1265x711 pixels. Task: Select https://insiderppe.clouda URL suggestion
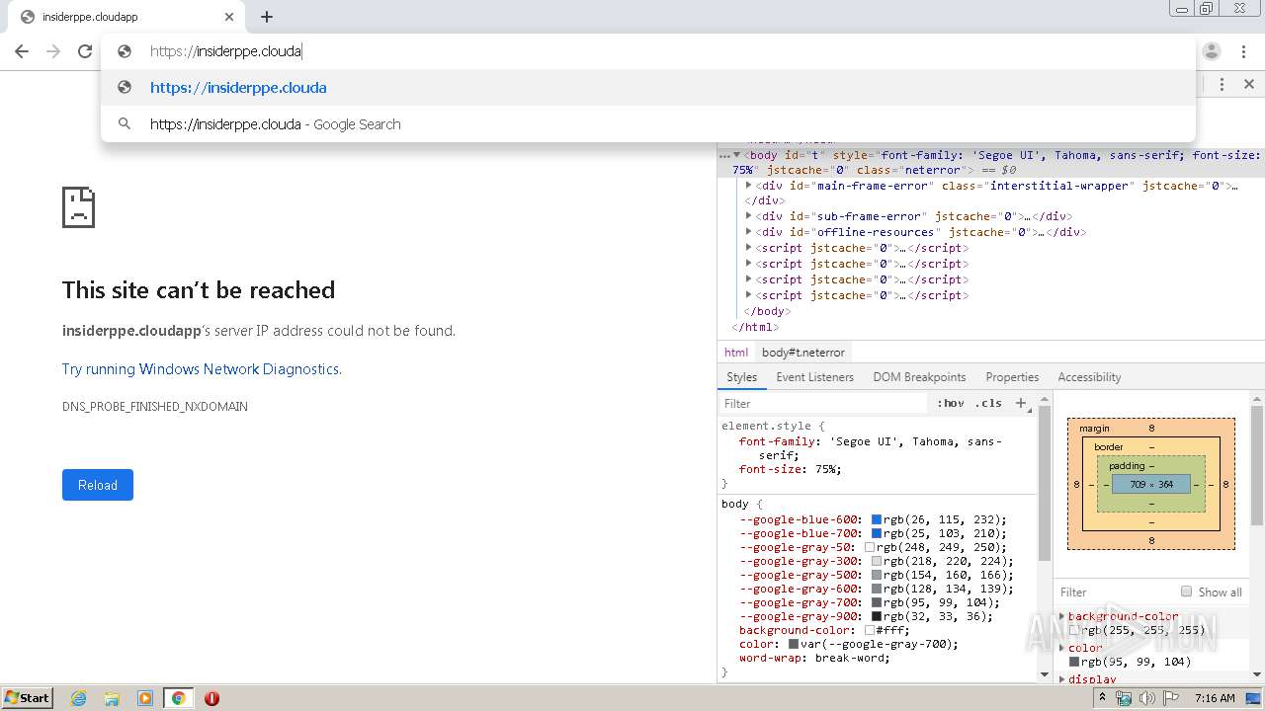648,87
